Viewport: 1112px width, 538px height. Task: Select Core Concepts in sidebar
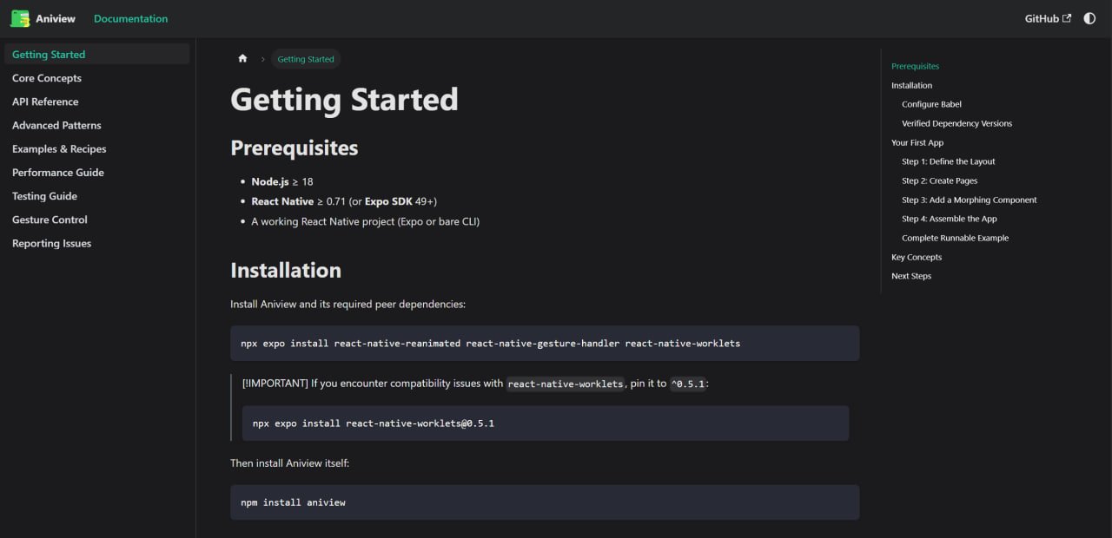[x=47, y=78]
